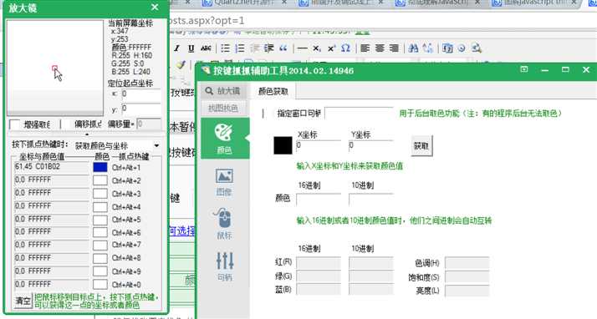
Task: Toggle italic in the editor toolbar
Action: 176,48
